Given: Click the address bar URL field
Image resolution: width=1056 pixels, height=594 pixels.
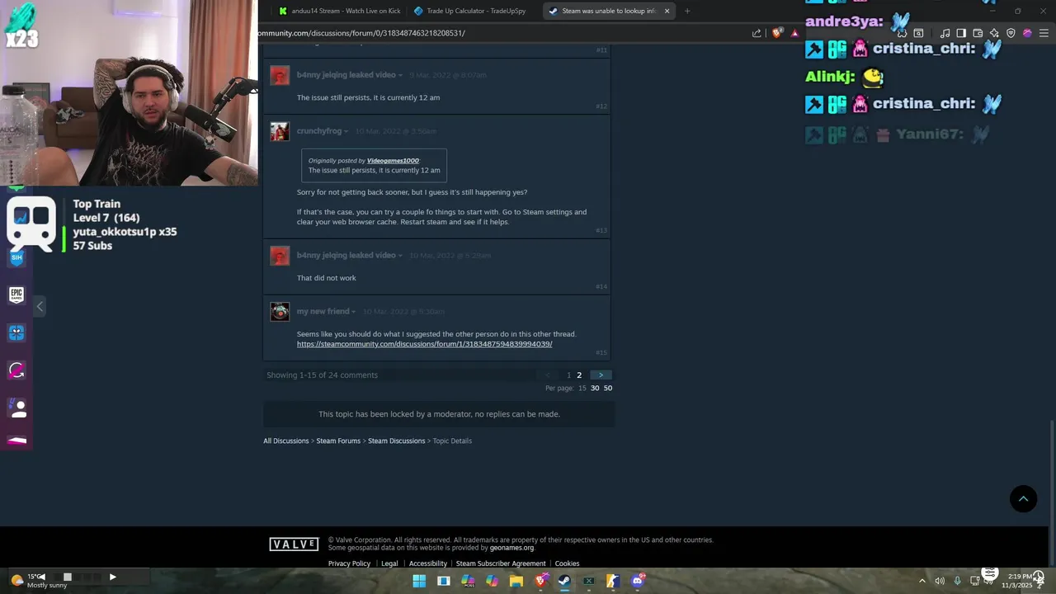Looking at the screenshot, I should click(503, 33).
